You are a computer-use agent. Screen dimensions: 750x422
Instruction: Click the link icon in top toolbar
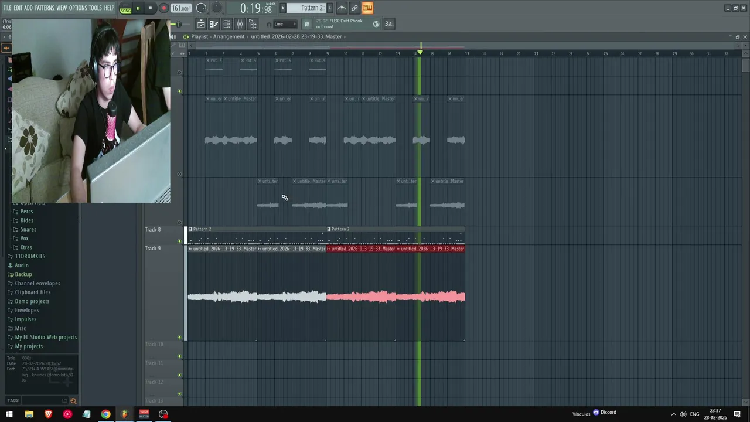[x=354, y=8]
